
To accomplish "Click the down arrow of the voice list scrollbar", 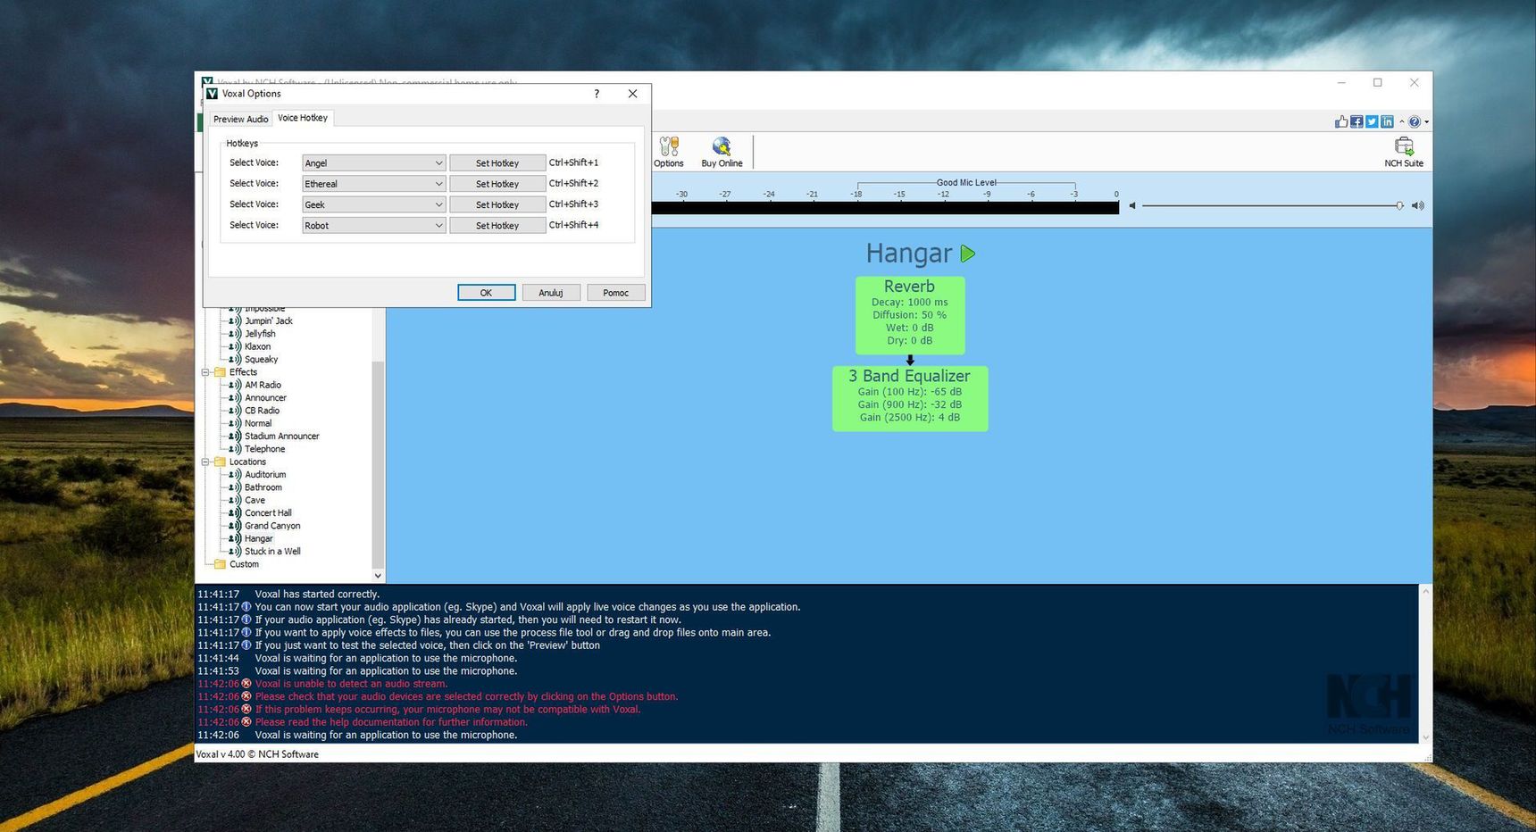I will [378, 576].
